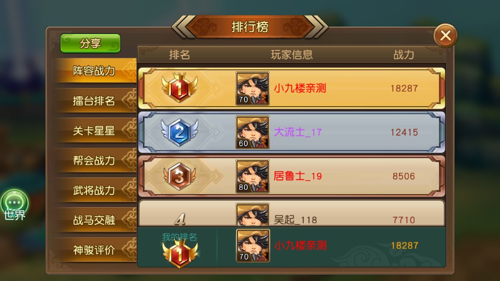Open avatar of player 吴起_118

[x=253, y=215]
